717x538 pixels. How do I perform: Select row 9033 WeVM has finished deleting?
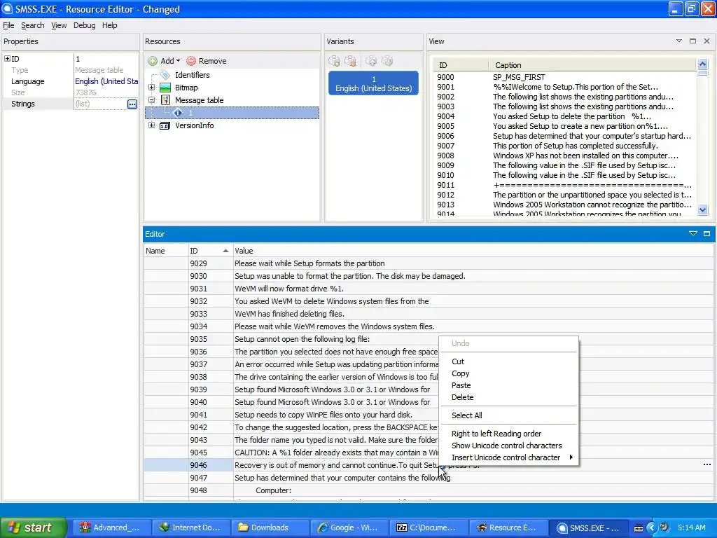429,314
